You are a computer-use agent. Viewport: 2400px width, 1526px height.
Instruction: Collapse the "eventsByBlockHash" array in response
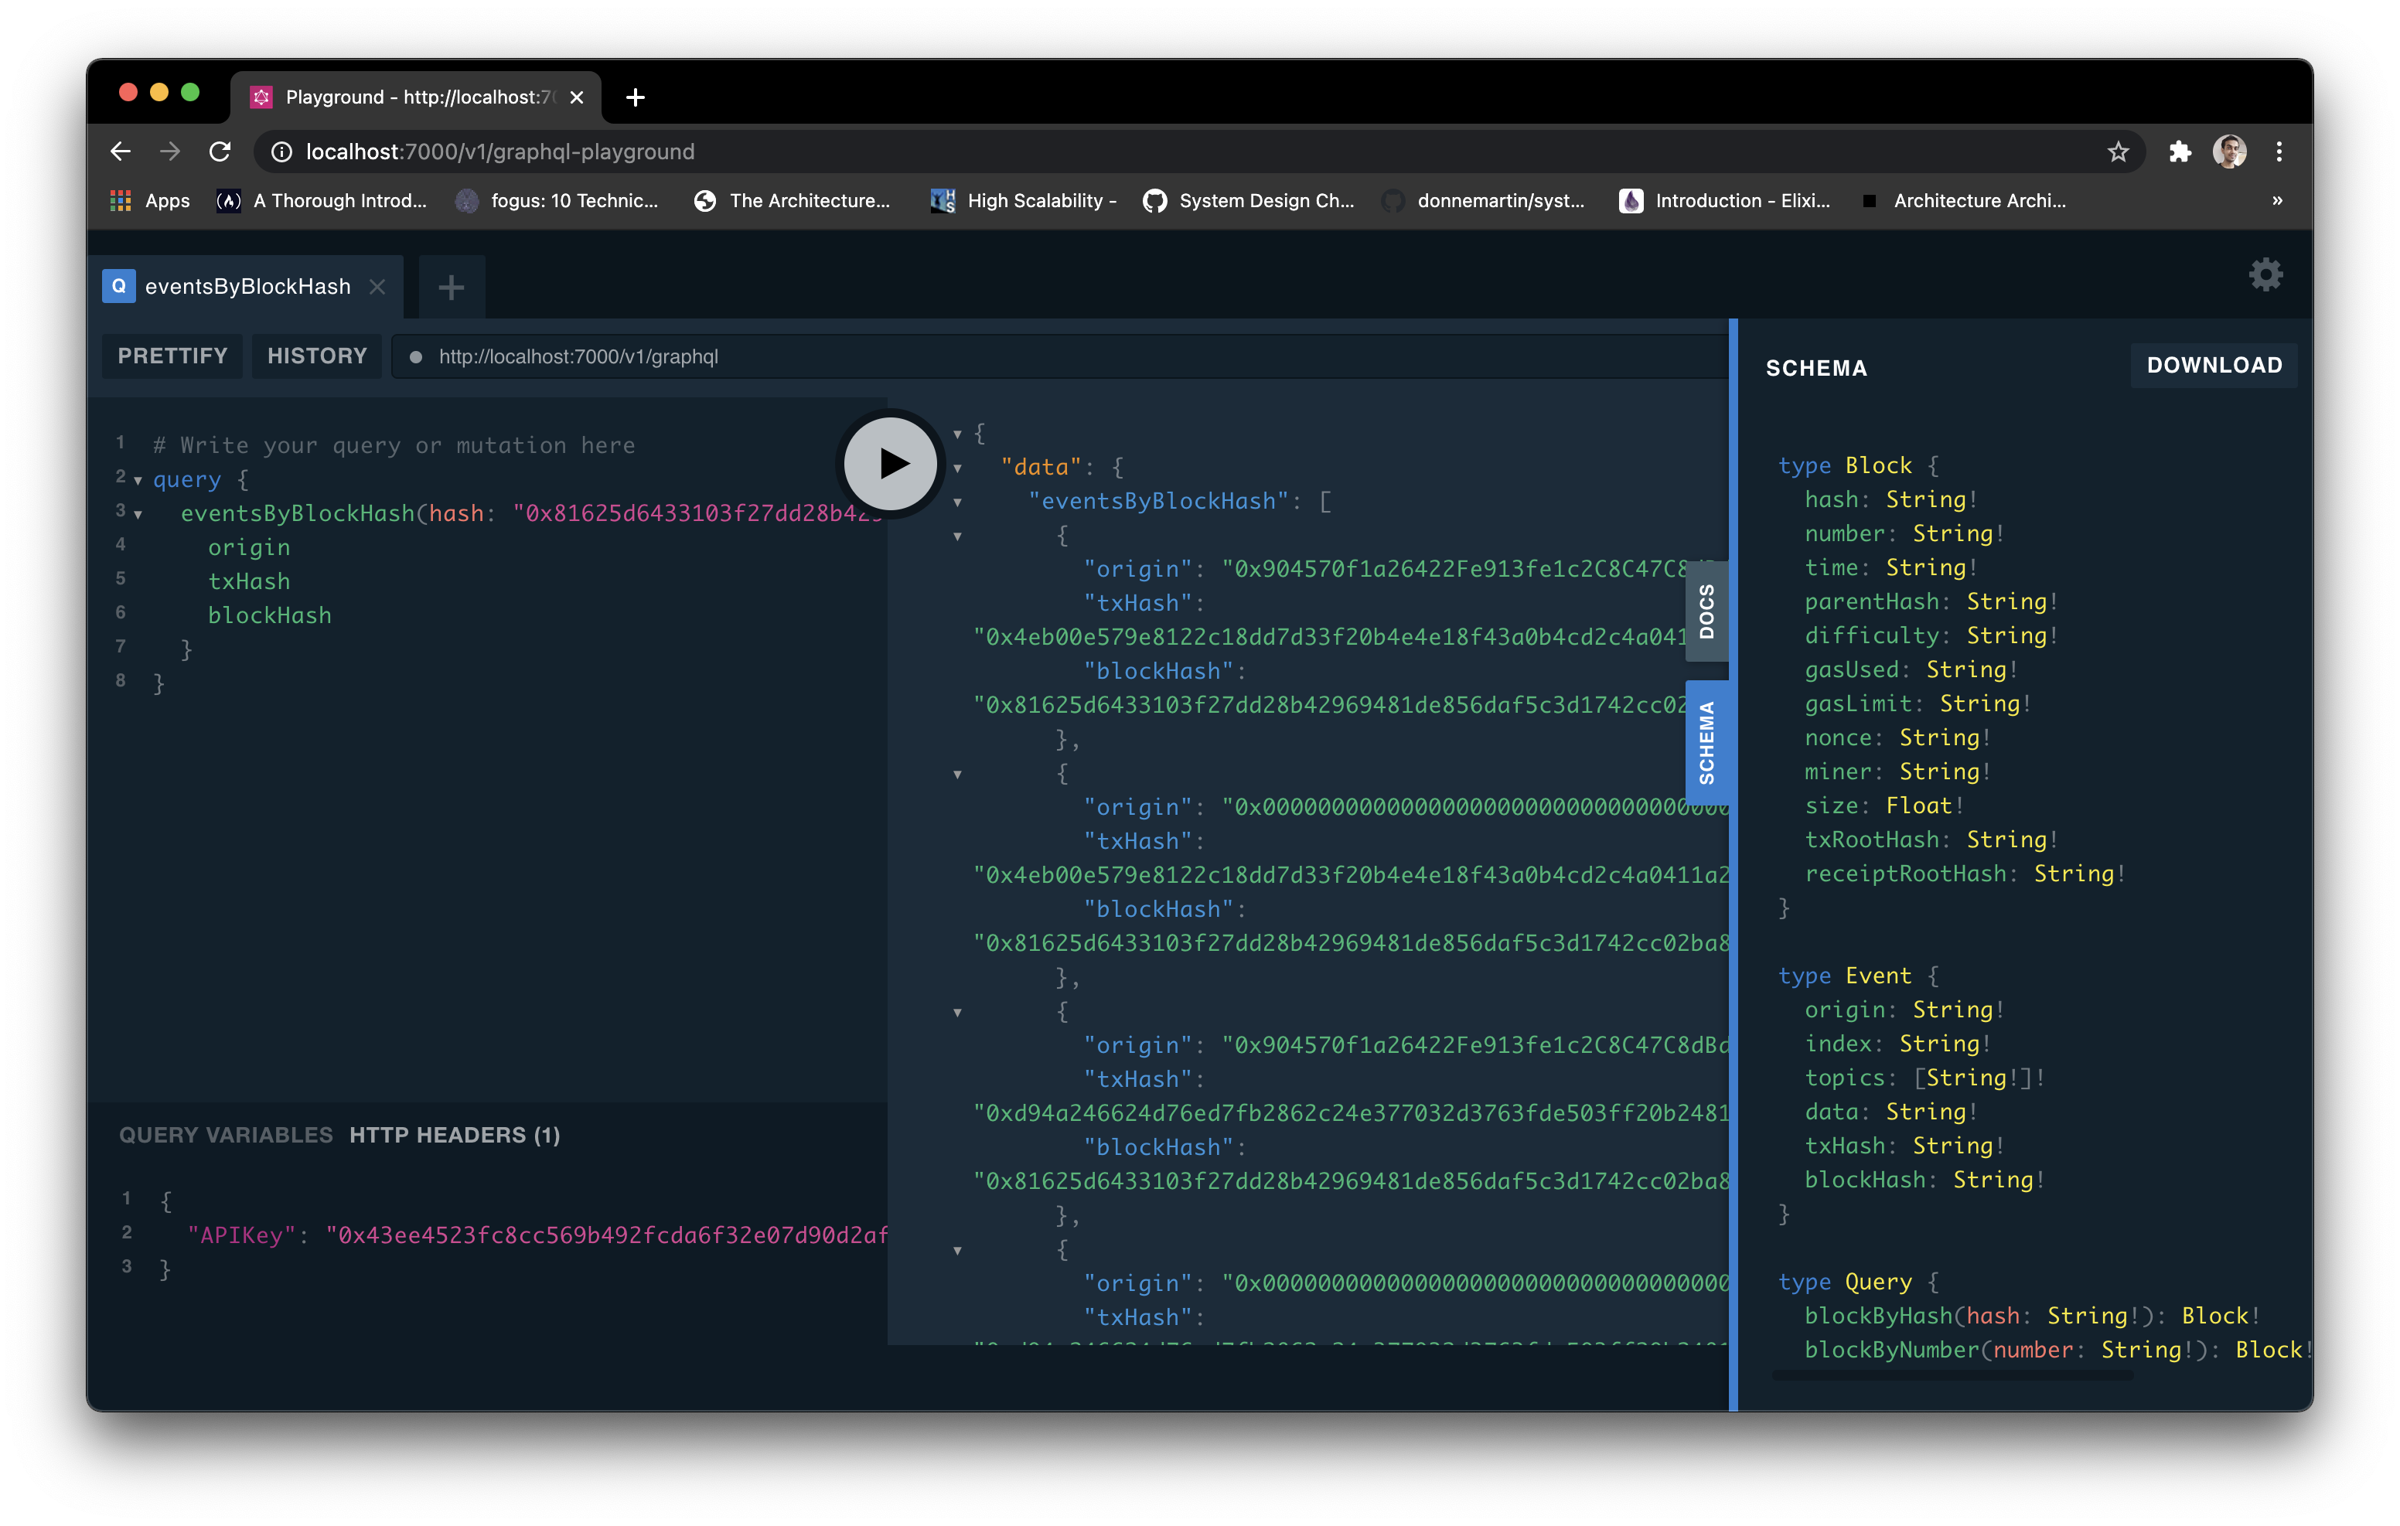tap(958, 502)
